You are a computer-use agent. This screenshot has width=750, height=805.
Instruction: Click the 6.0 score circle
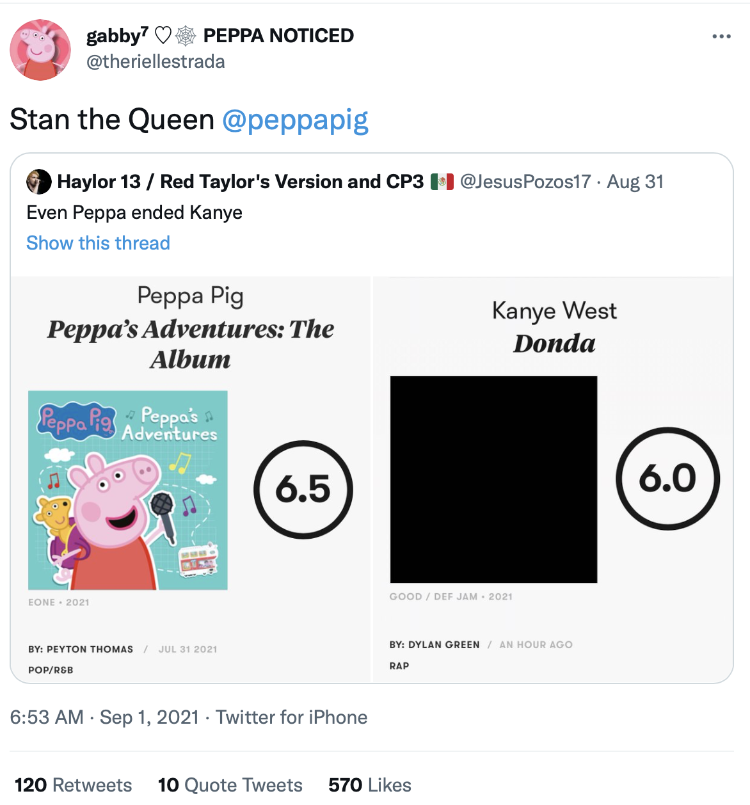[x=668, y=478]
